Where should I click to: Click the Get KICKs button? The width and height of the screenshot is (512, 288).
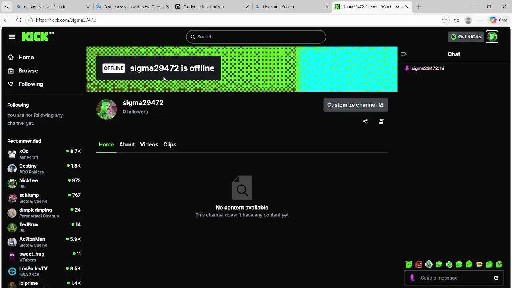[x=466, y=37]
